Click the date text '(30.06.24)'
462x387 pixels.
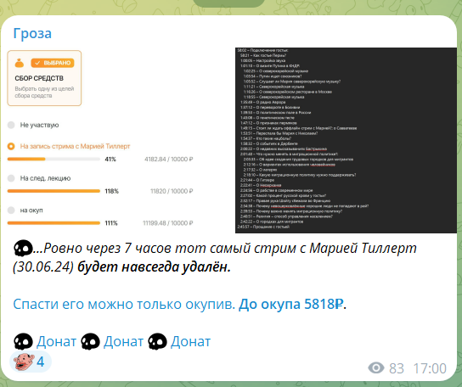(43, 266)
